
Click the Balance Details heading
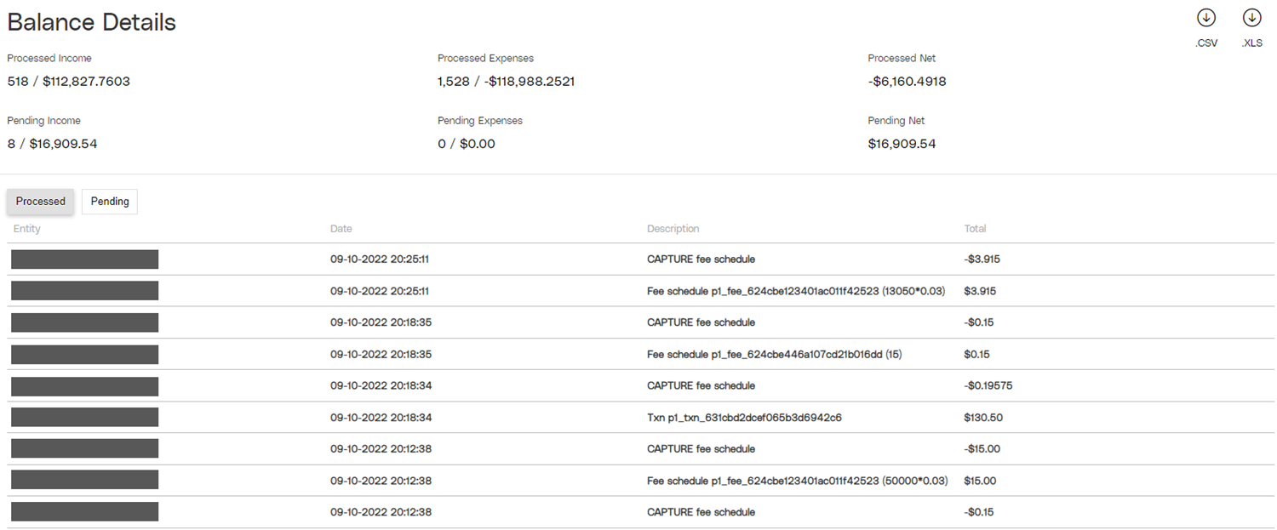click(92, 22)
